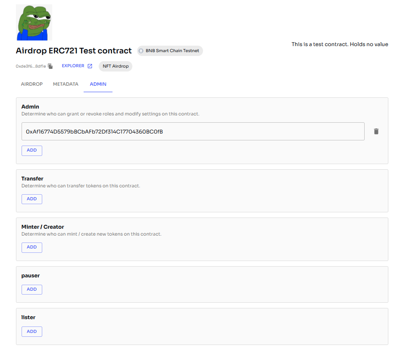Click the shortened address 0xde3f6...8df1e

[x=31, y=66]
